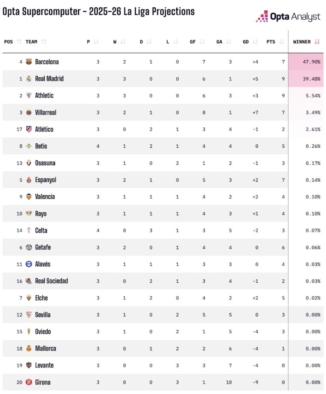326x394 pixels.
Task: Sort table by WINNER column arrow
Action: pyautogui.click(x=317, y=42)
